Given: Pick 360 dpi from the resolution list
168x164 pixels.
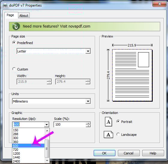Looking at the screenshot, I should pos(28,142).
